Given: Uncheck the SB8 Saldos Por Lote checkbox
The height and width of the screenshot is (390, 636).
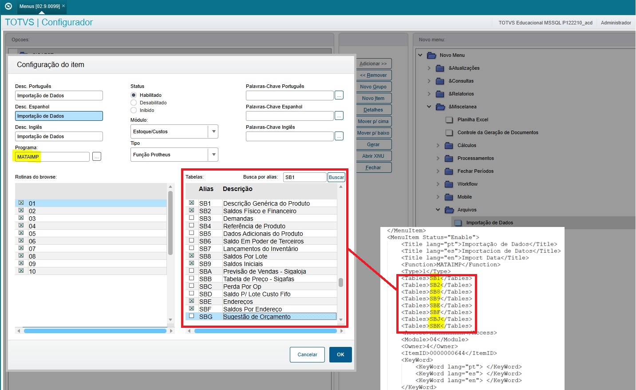Looking at the screenshot, I should [192, 256].
